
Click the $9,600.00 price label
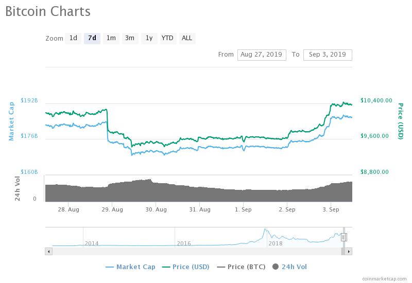pos(374,136)
